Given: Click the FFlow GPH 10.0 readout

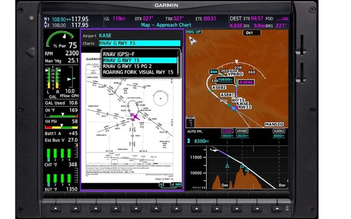Looking at the screenshot, I should [x=70, y=93].
